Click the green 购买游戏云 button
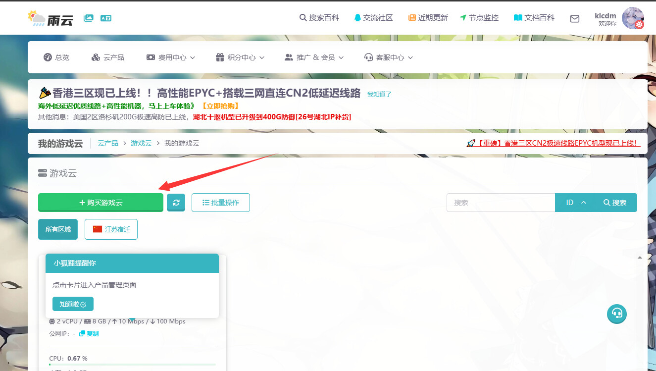656x371 pixels. pyautogui.click(x=101, y=203)
